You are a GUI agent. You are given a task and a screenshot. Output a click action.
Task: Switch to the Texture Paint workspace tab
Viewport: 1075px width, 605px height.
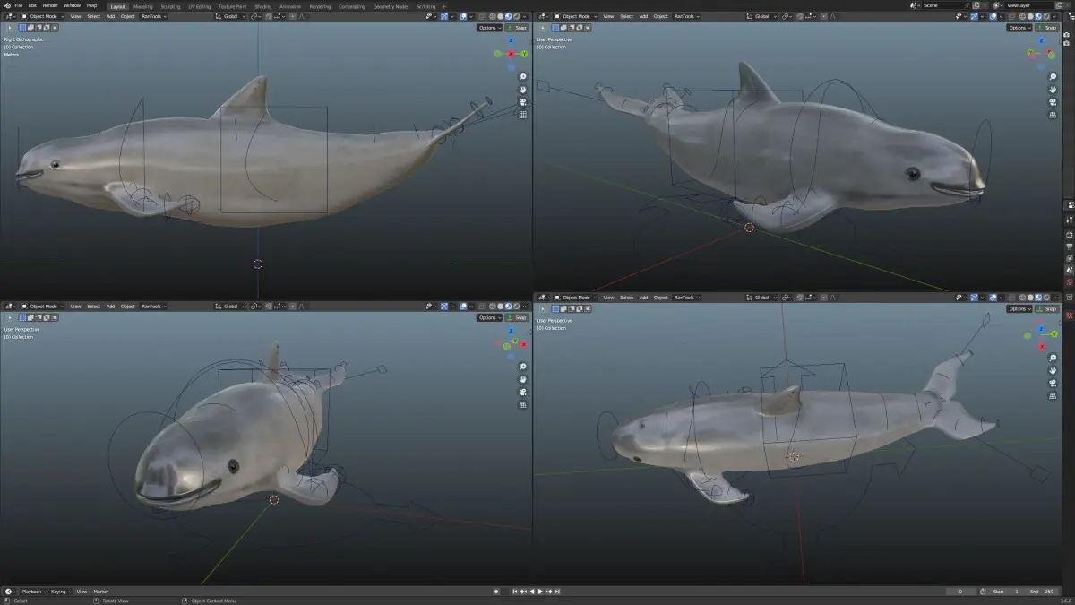tap(232, 6)
